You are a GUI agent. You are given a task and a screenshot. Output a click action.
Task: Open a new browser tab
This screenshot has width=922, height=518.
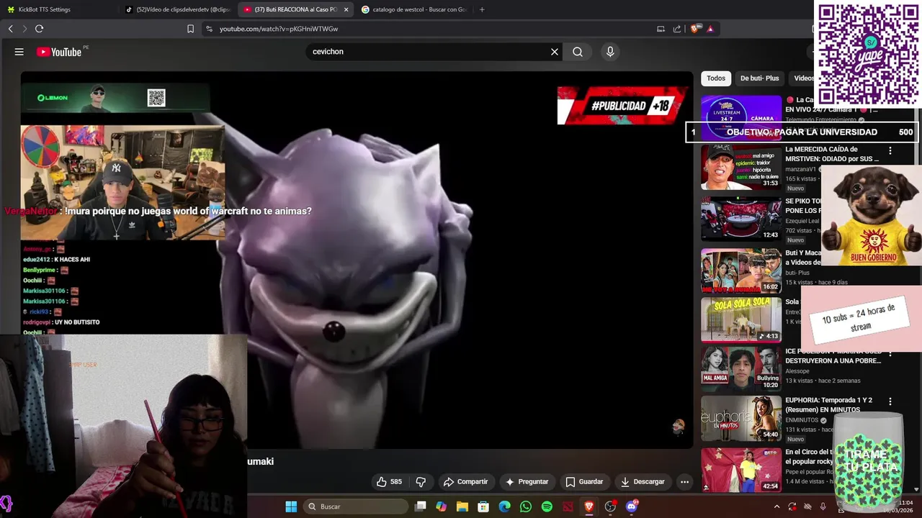[x=482, y=9]
